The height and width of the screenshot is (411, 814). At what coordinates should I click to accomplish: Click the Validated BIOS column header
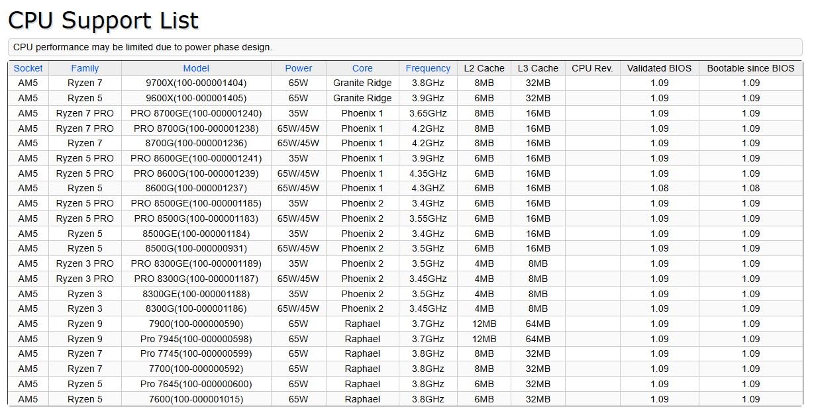coord(659,68)
